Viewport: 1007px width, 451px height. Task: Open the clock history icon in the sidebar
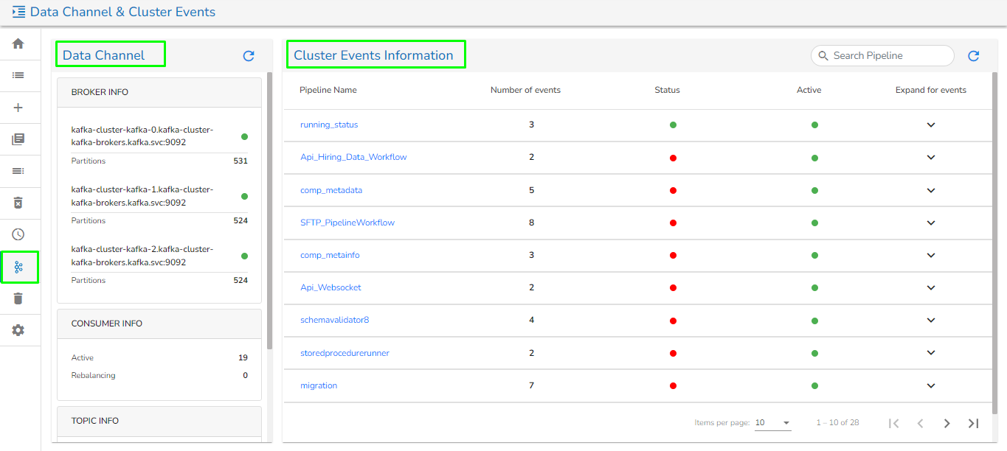tap(18, 234)
